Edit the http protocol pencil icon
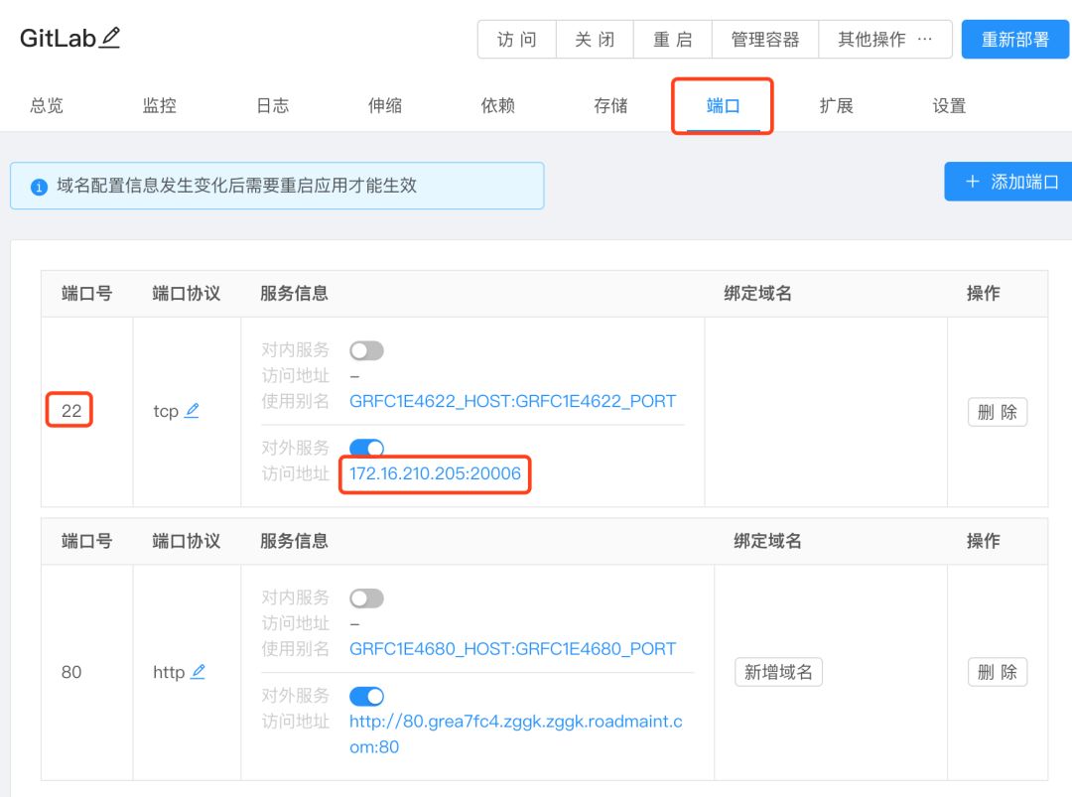 (x=198, y=671)
